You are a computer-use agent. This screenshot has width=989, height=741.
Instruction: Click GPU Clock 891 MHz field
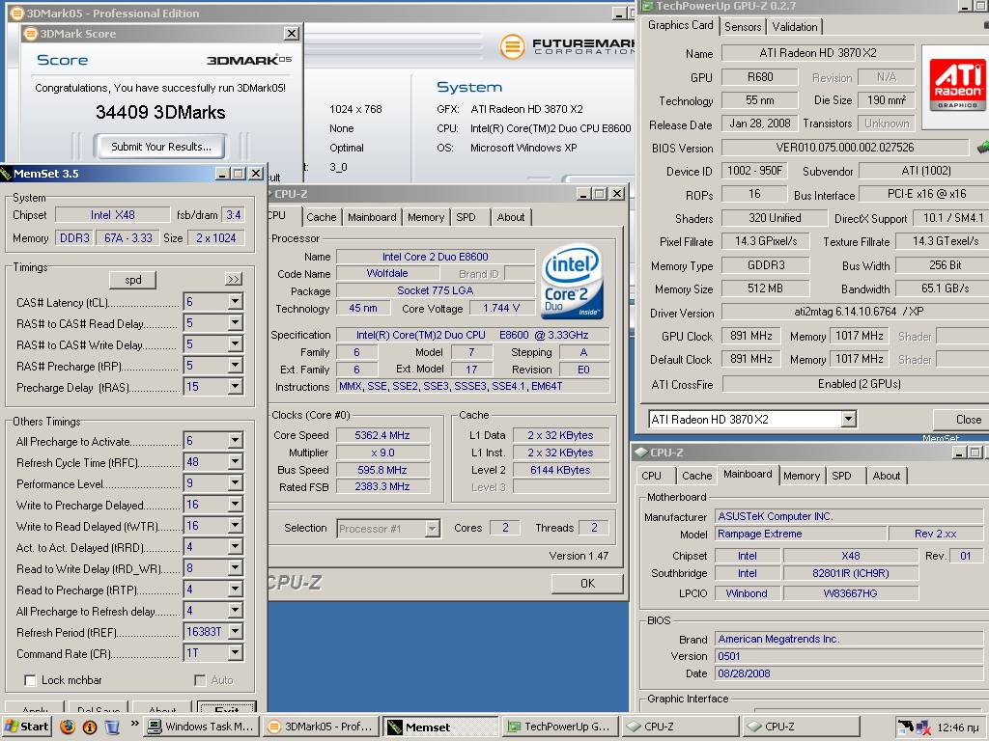click(x=751, y=336)
